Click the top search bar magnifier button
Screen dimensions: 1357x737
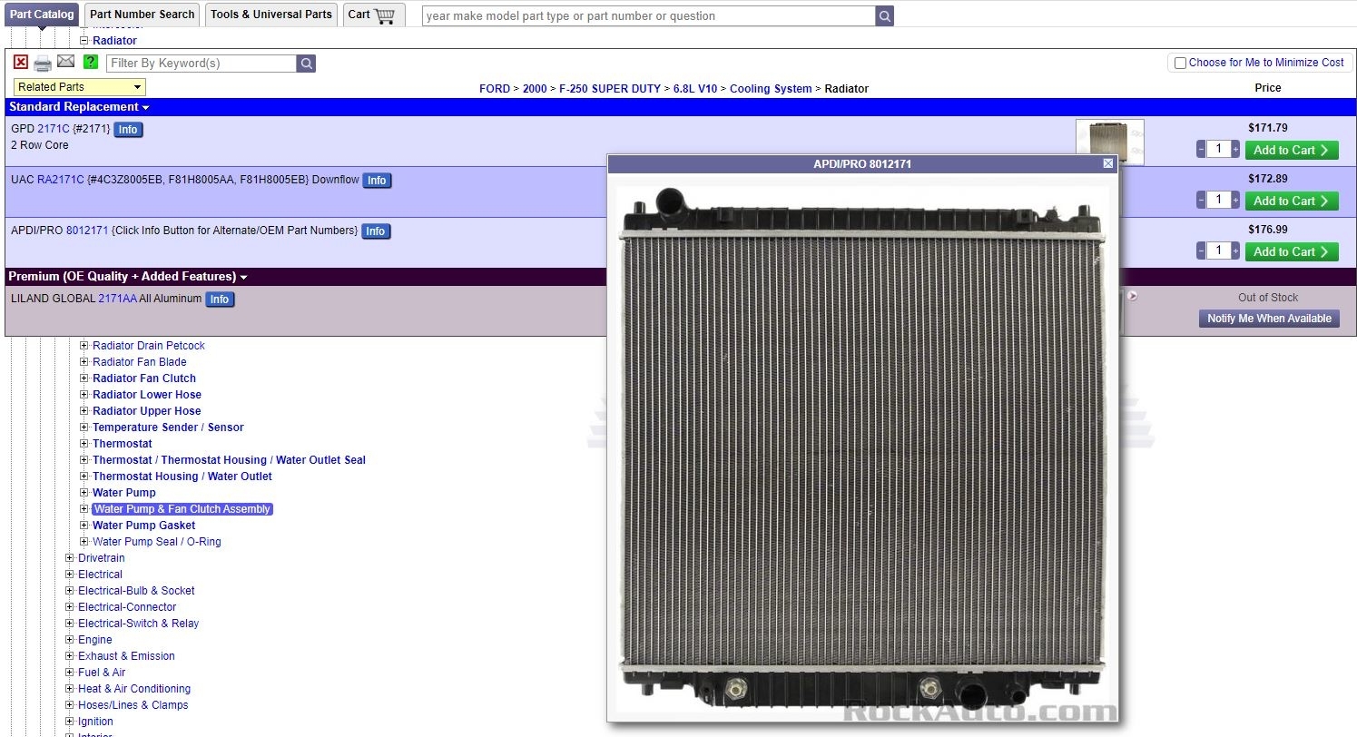pos(885,15)
